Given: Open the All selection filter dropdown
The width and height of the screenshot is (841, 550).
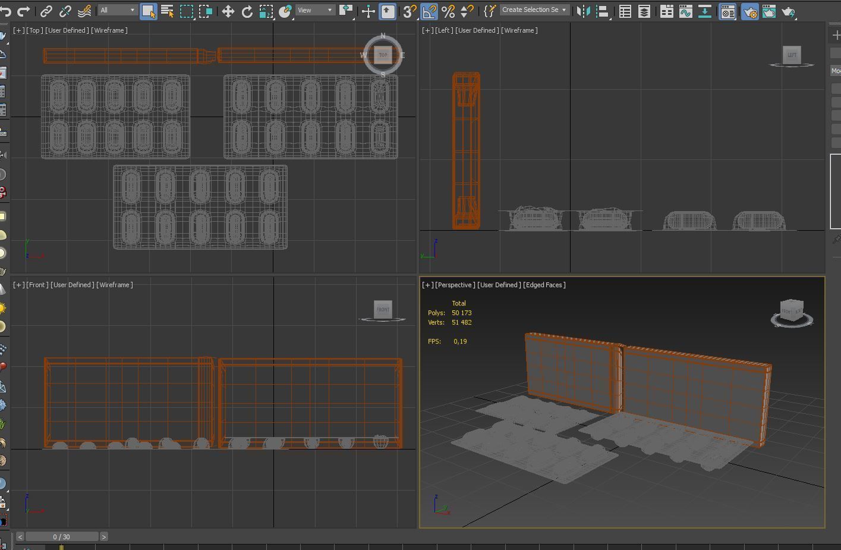Looking at the screenshot, I should 117,10.
